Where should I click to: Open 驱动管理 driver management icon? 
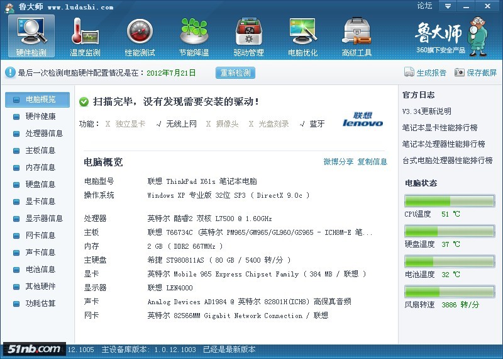point(248,36)
